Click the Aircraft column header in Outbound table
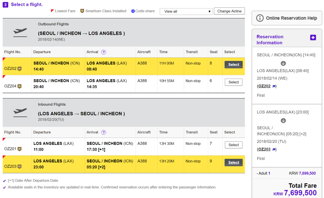Image resolution: width=324 pixels, height=198 pixels. point(144,52)
